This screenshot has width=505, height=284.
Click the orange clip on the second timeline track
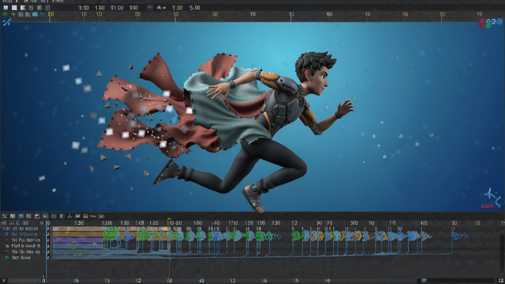77,234
